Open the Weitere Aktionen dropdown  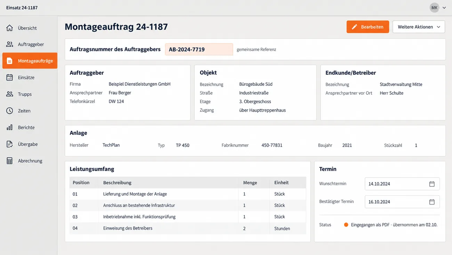click(x=419, y=27)
